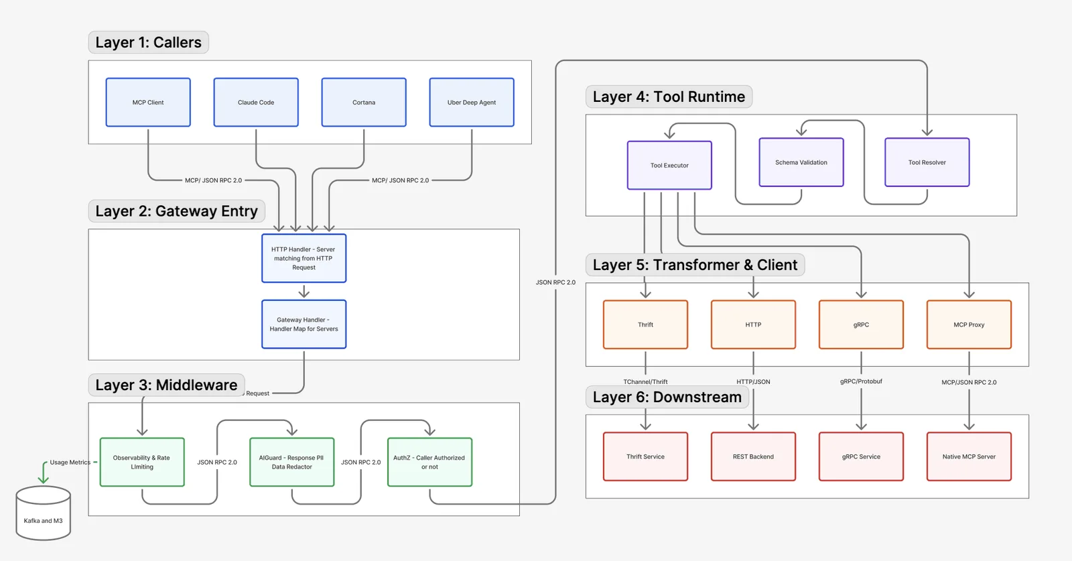The height and width of the screenshot is (561, 1072).
Task: Select the MCP Client box
Action: [148, 102]
